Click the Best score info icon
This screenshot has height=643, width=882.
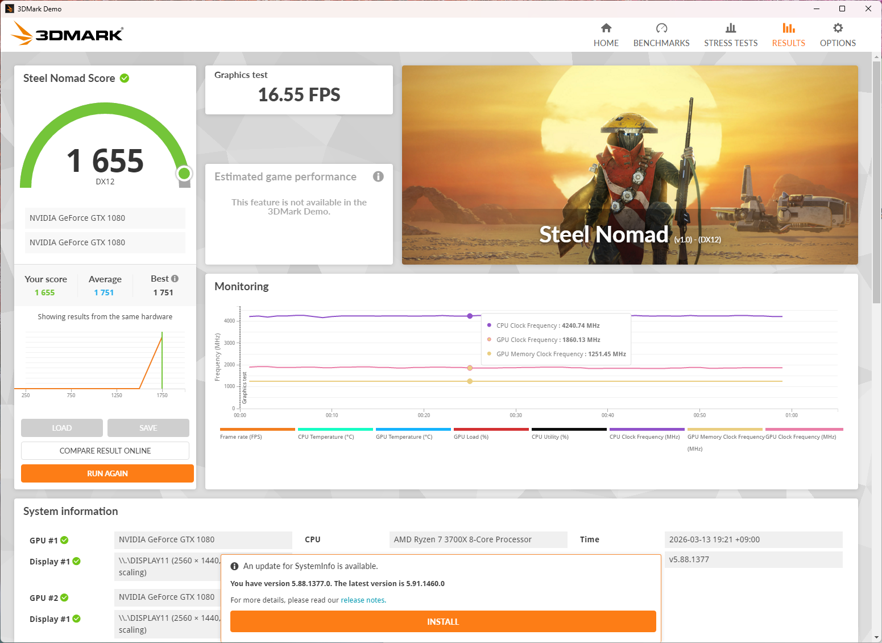coord(175,278)
